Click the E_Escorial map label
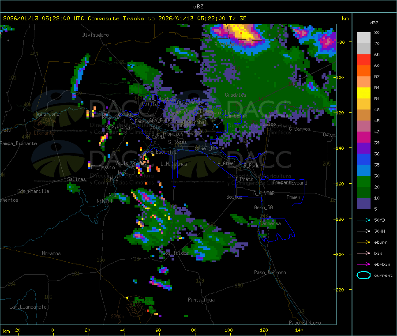The image size is (397, 336). 164,152
